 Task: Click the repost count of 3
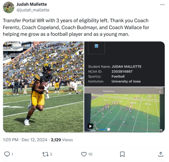tap(51, 154)
